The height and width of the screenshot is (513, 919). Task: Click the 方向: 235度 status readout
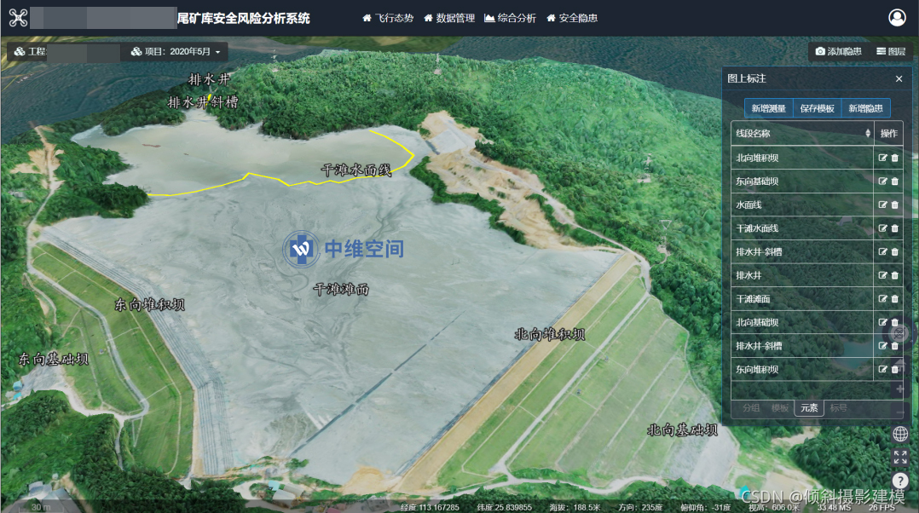coord(640,507)
